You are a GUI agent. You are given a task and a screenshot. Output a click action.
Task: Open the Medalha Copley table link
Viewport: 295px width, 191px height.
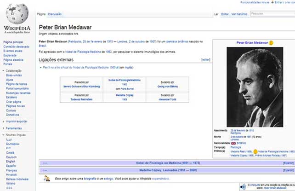(x=125, y=95)
